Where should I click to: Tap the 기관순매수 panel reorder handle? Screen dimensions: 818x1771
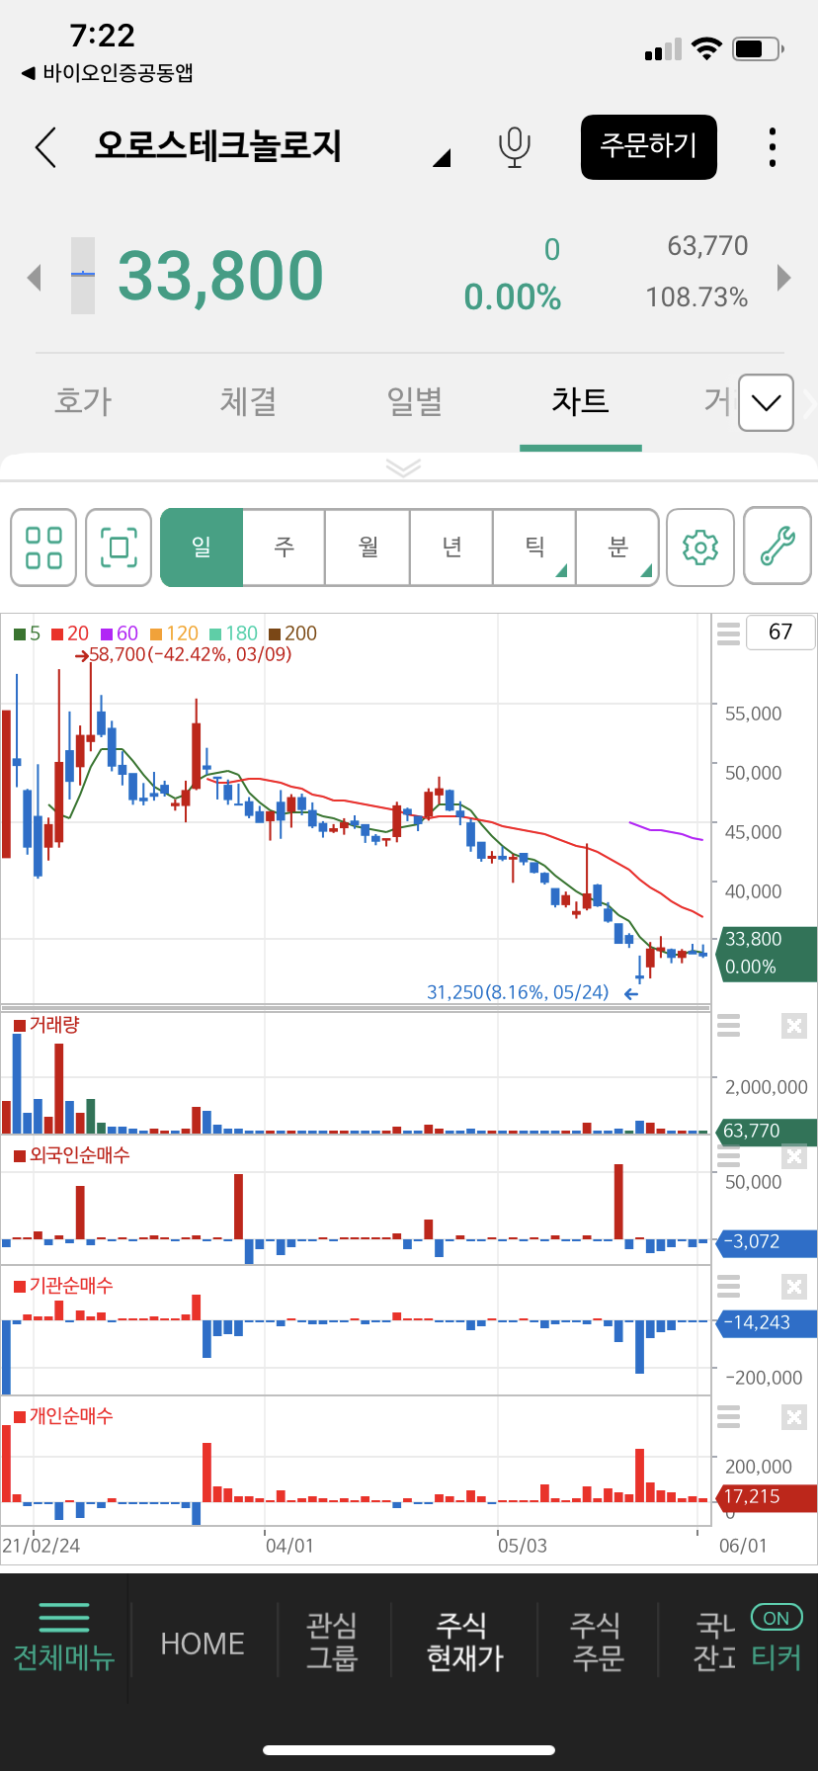click(728, 1286)
